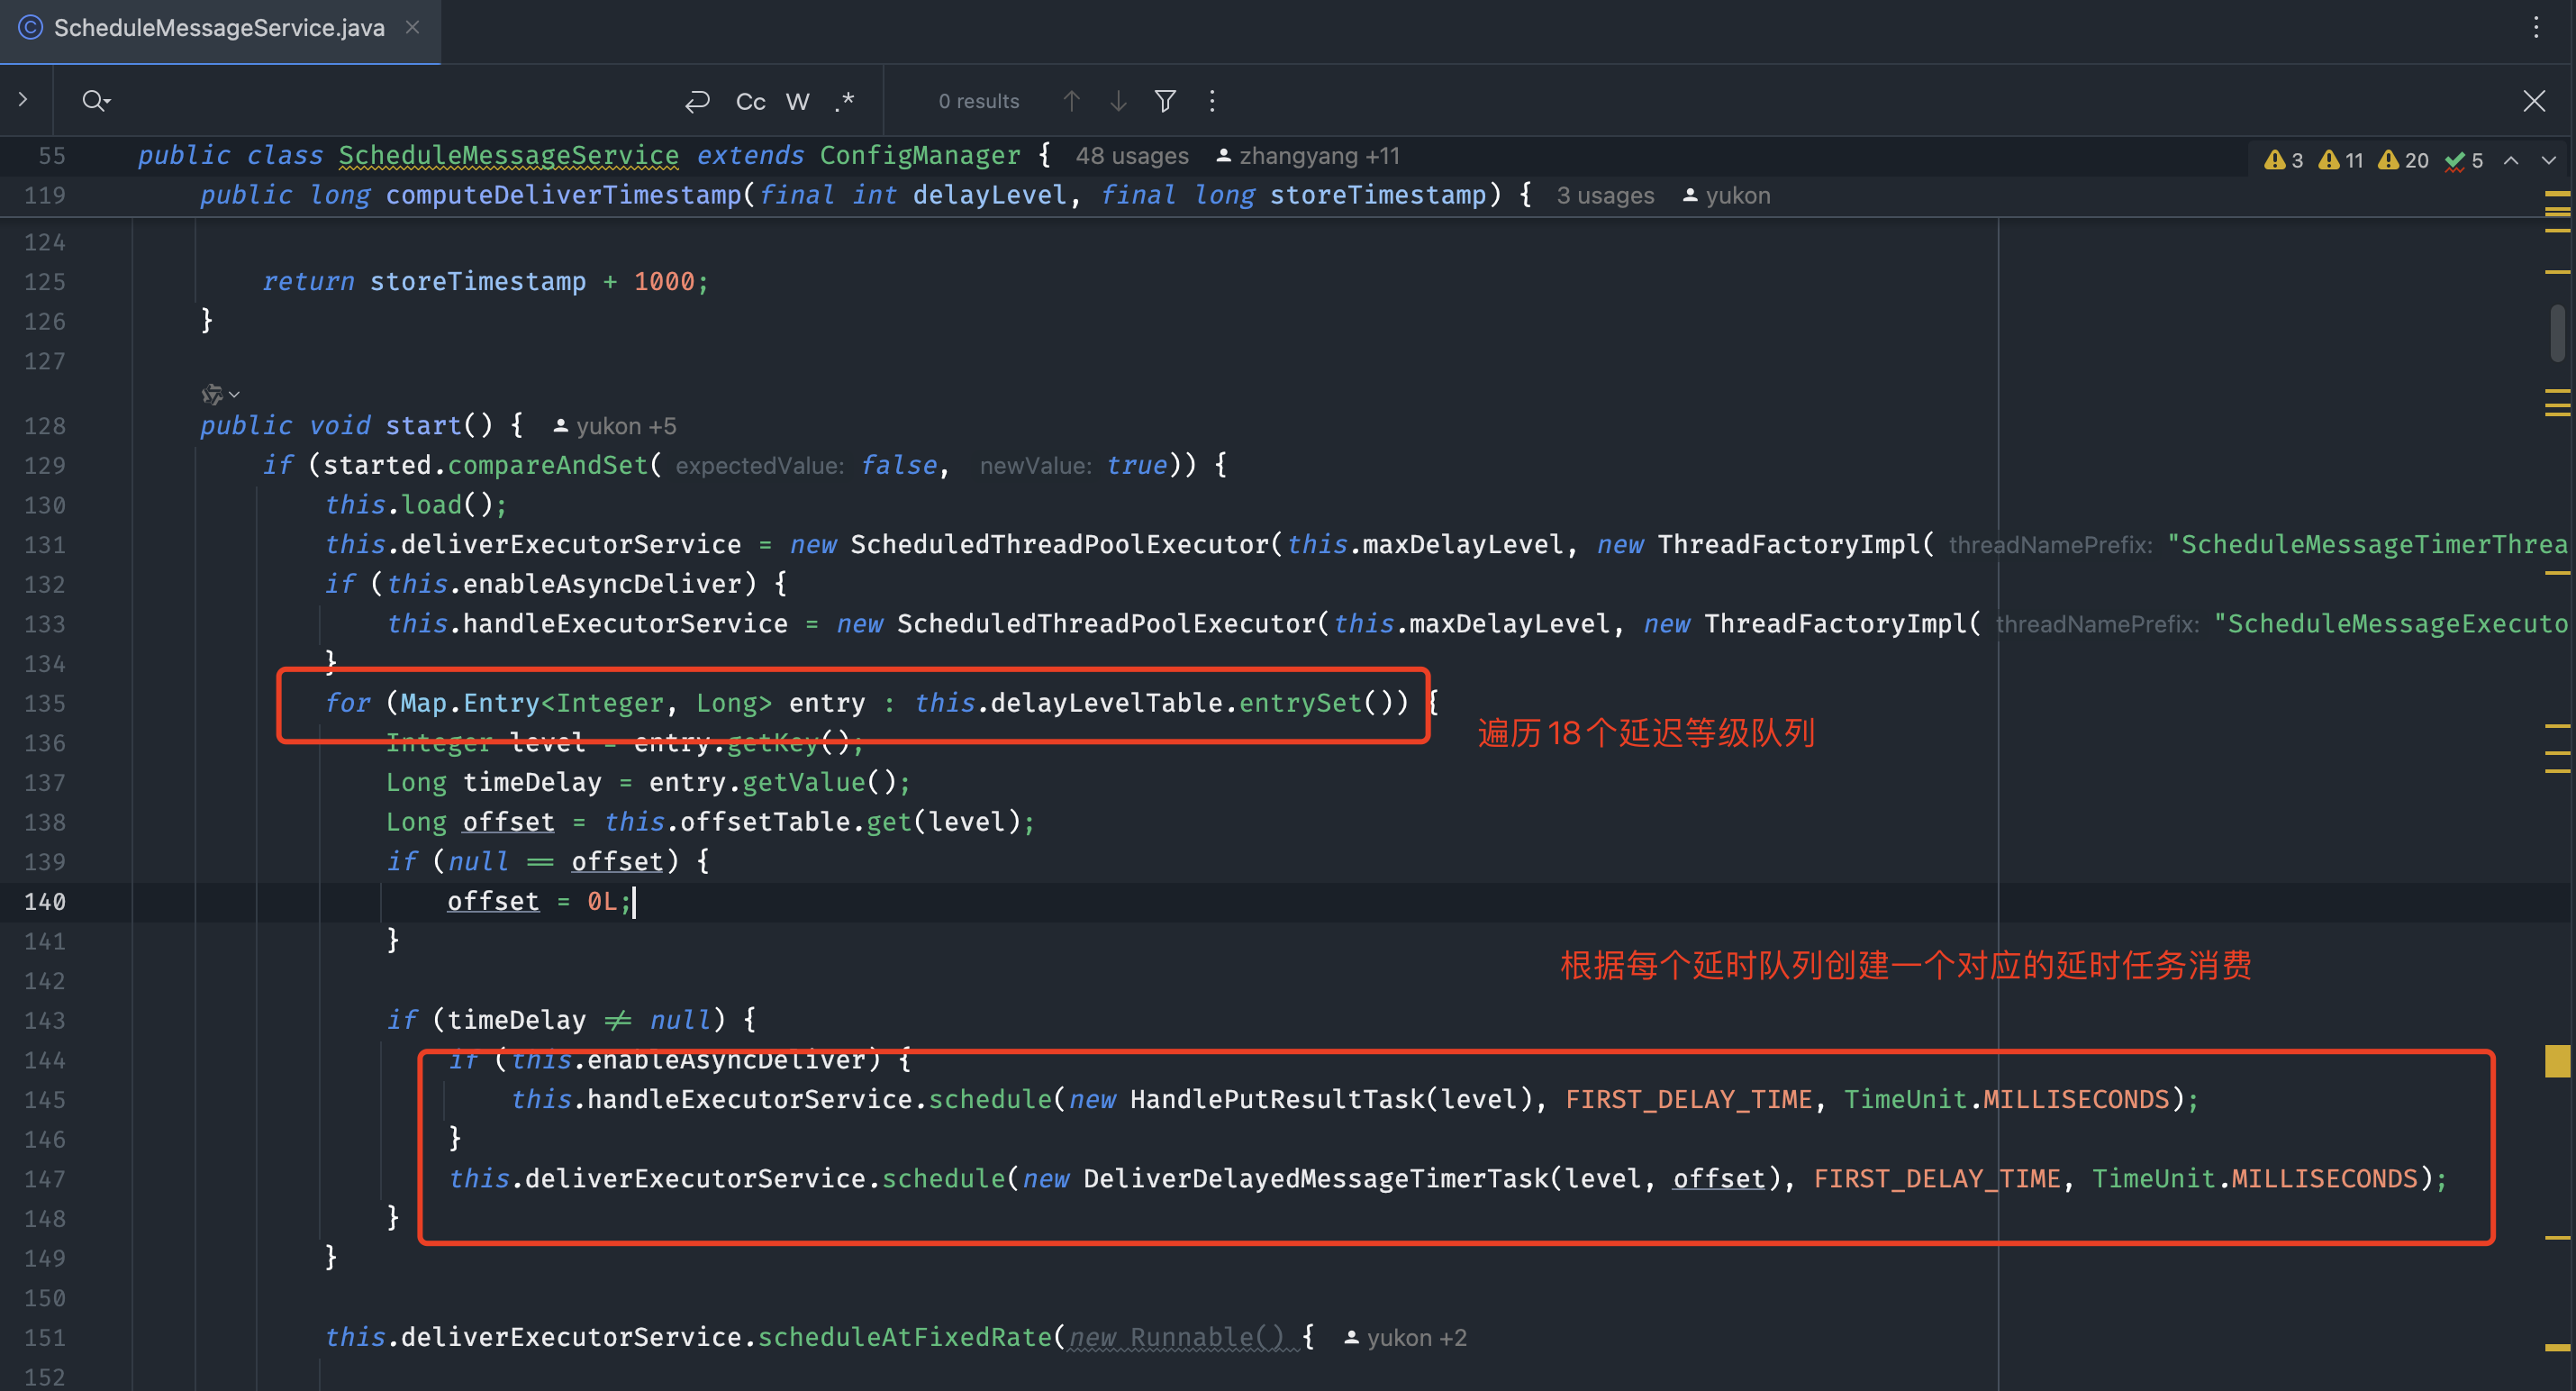2576x1391 pixels.
Task: Close the find bar
Action: (x=2533, y=101)
